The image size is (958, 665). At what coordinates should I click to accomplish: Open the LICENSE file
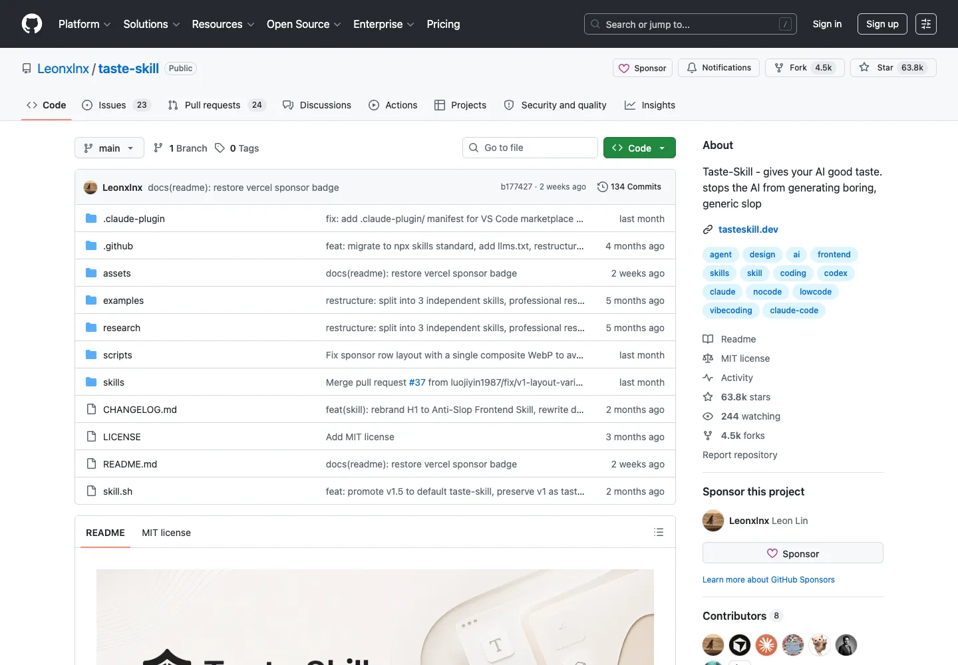coord(122,437)
